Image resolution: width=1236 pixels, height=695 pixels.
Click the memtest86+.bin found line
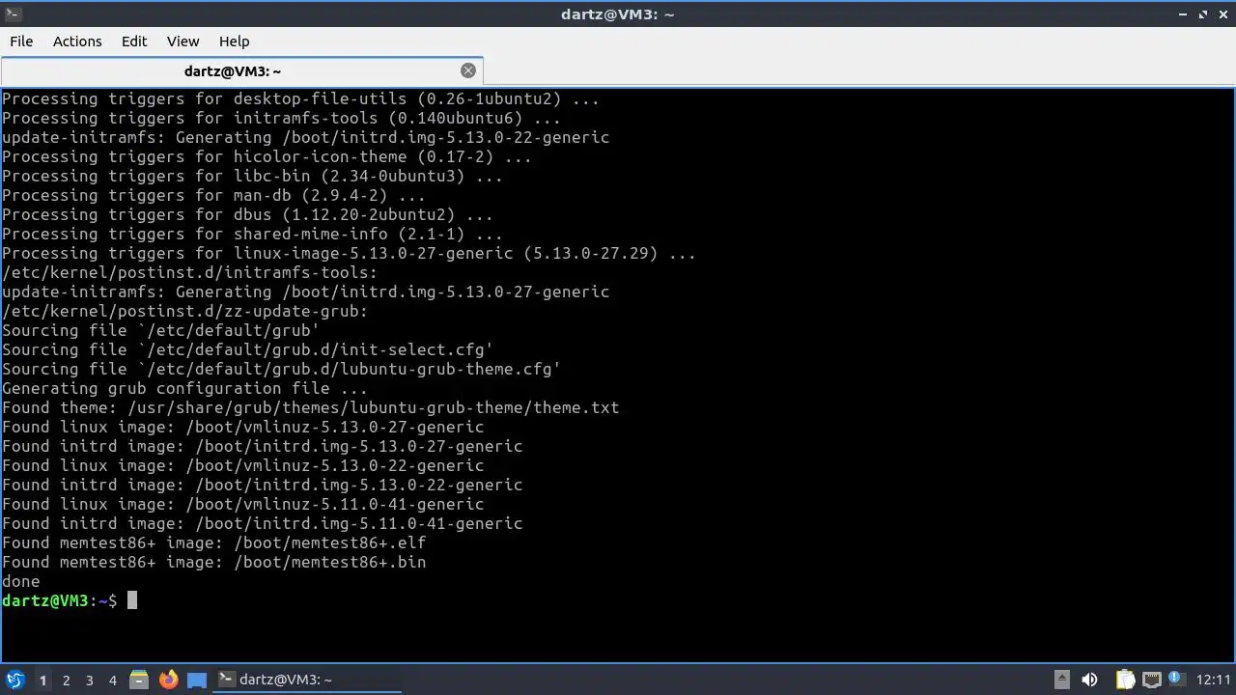(213, 562)
